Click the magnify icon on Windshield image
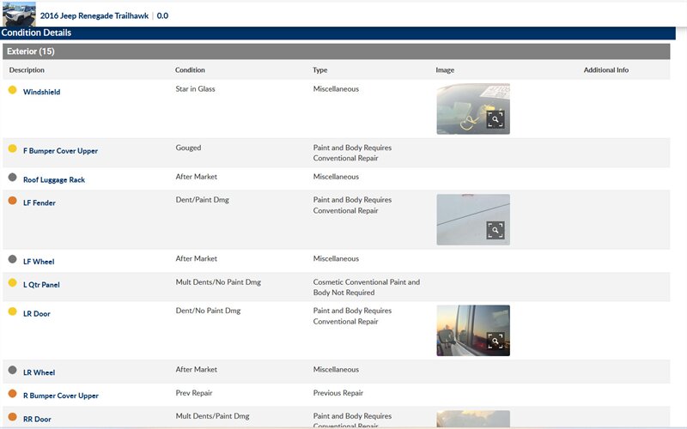This screenshot has height=429, width=687. pos(495,119)
